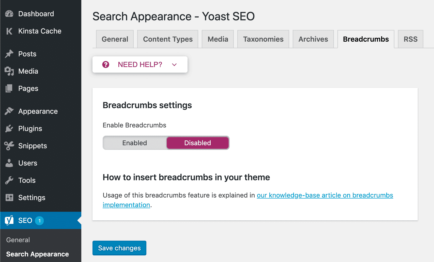Open the Taxonomies tab

click(263, 39)
